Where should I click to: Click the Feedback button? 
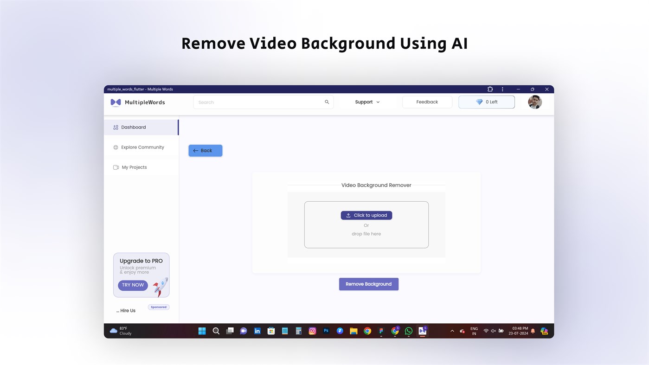tap(427, 102)
